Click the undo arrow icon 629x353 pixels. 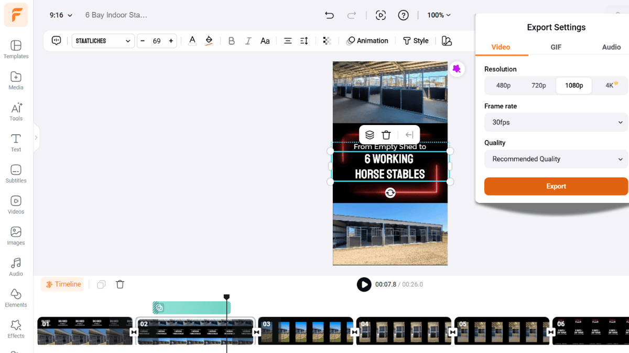(329, 15)
